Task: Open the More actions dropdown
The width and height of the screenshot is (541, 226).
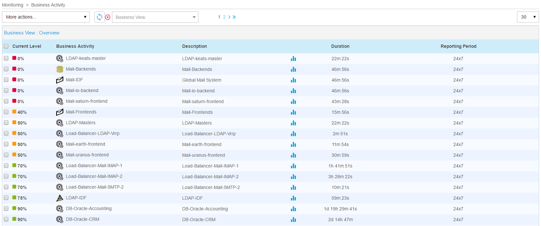Action: pyautogui.click(x=46, y=17)
